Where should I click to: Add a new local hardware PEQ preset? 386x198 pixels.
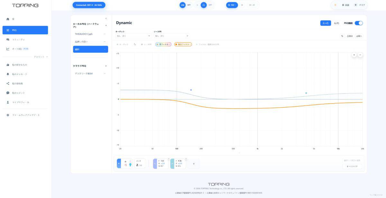106,25
